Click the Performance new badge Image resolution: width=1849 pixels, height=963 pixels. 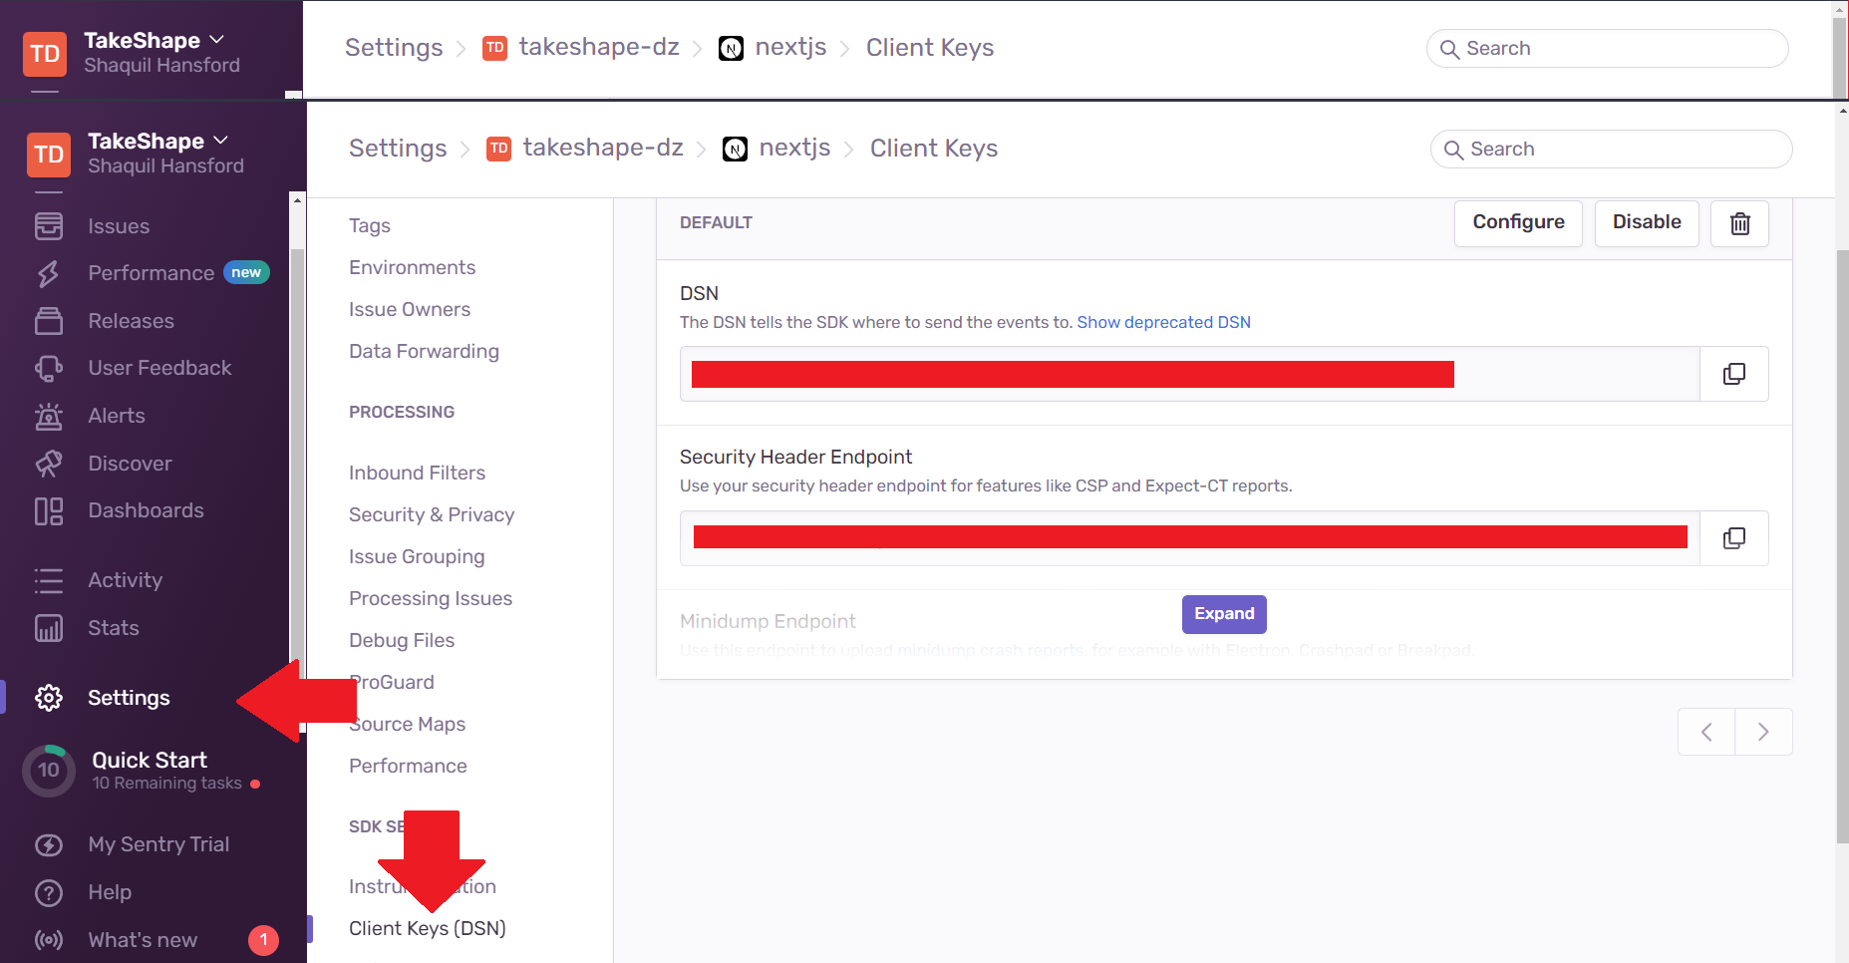[246, 272]
